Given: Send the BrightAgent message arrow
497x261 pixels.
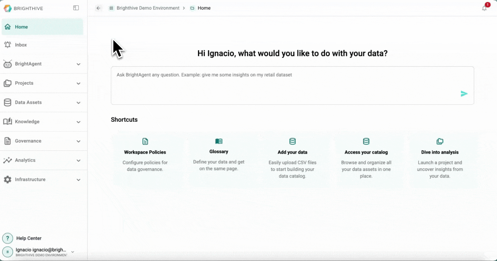Looking at the screenshot, I should [x=464, y=94].
